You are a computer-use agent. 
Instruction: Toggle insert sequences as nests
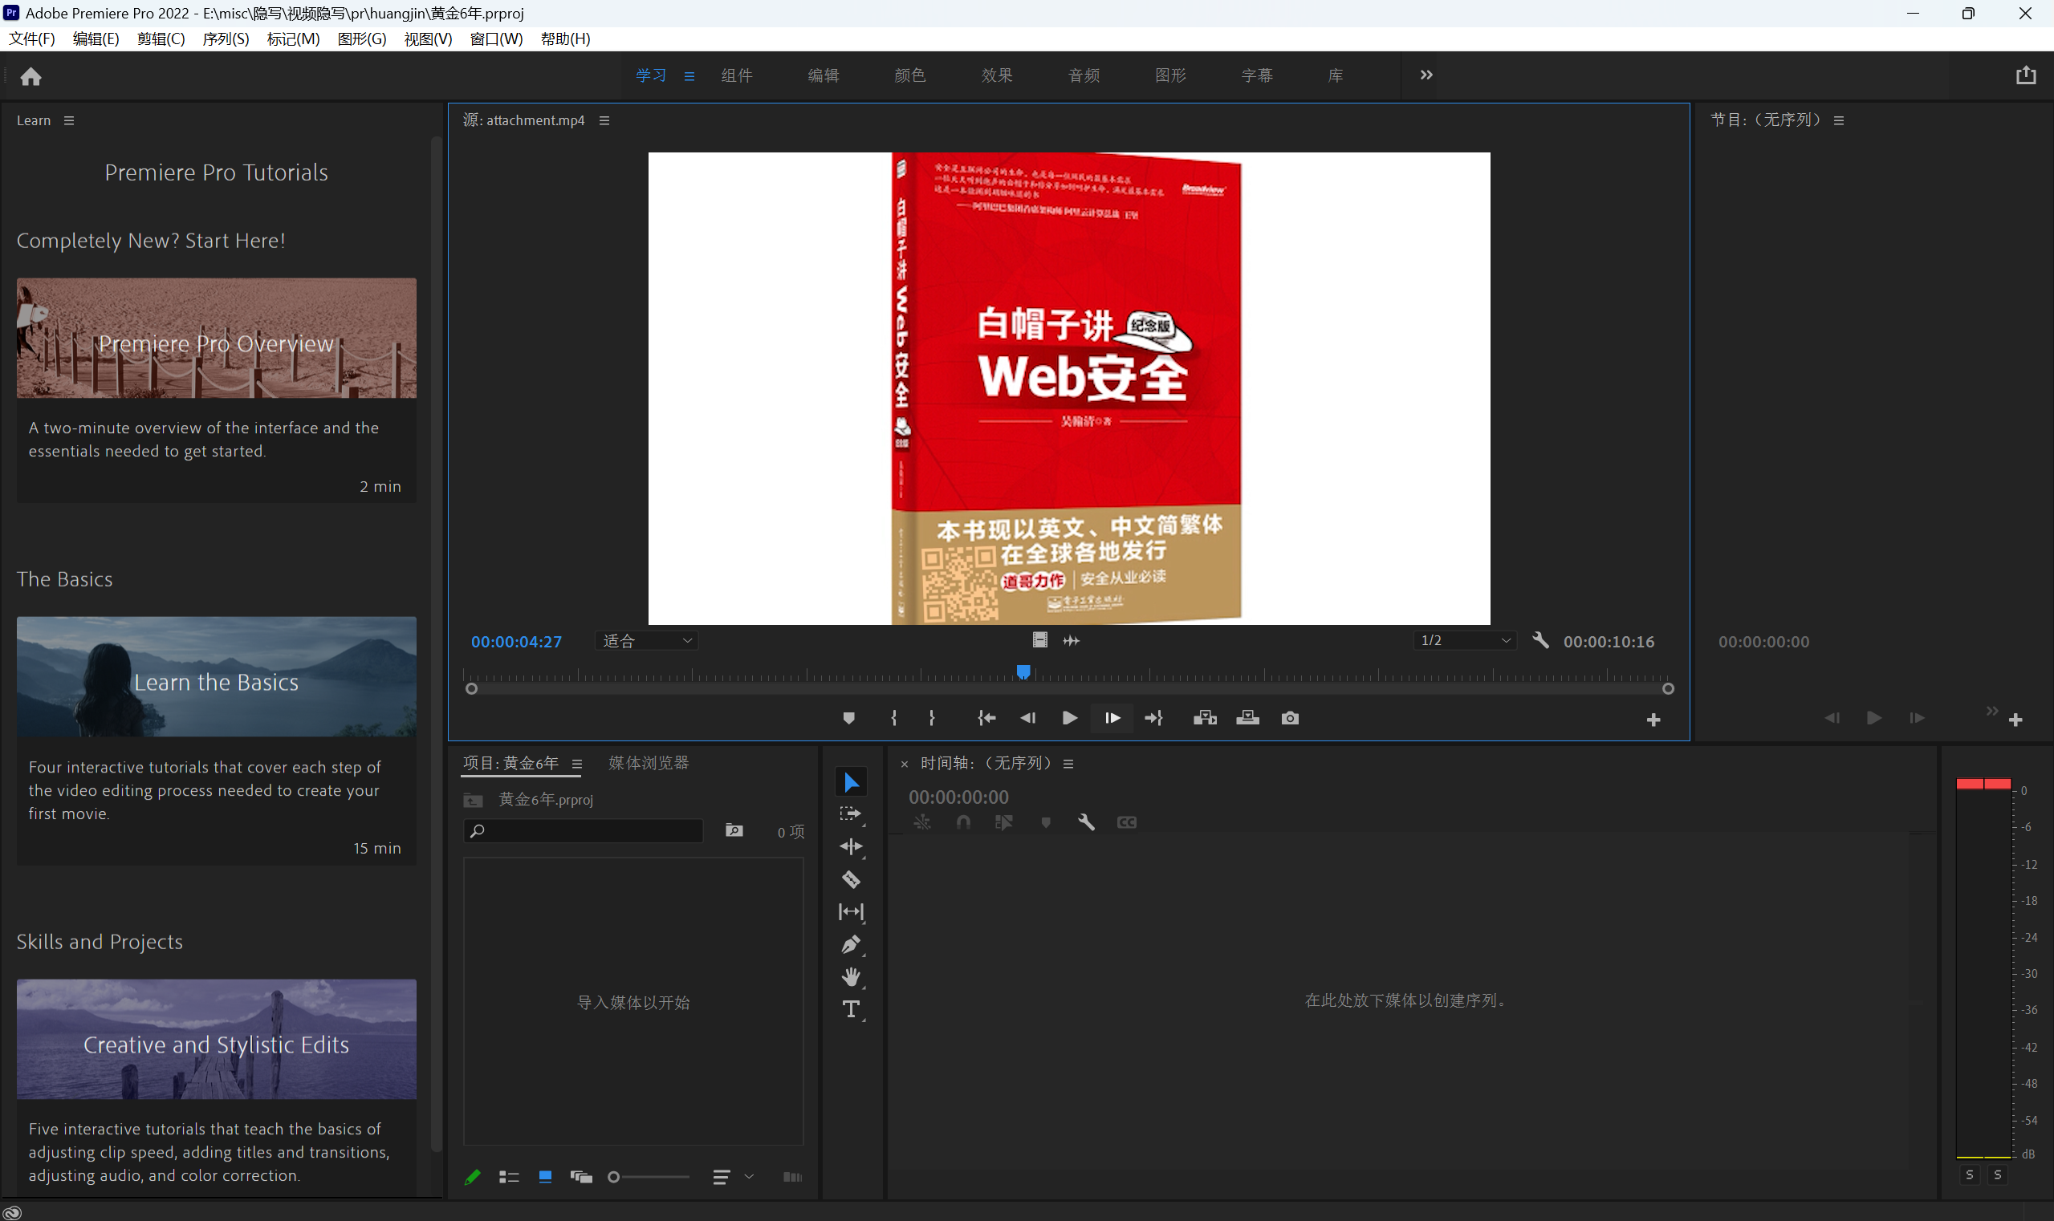[x=922, y=822]
